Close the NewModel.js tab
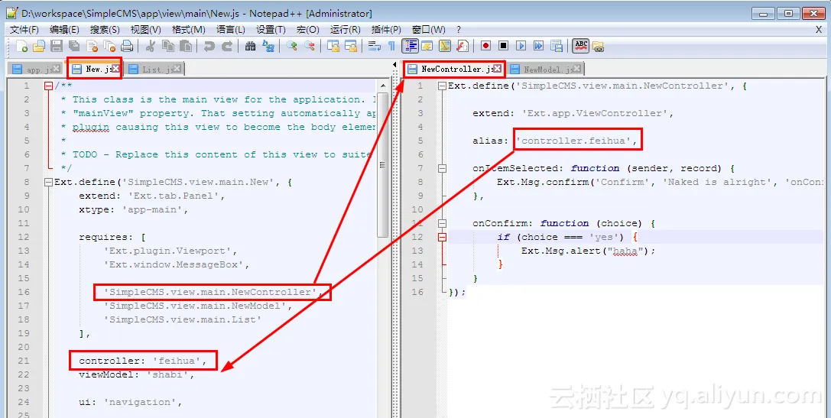Screen dimensions: 831x418 coord(576,68)
